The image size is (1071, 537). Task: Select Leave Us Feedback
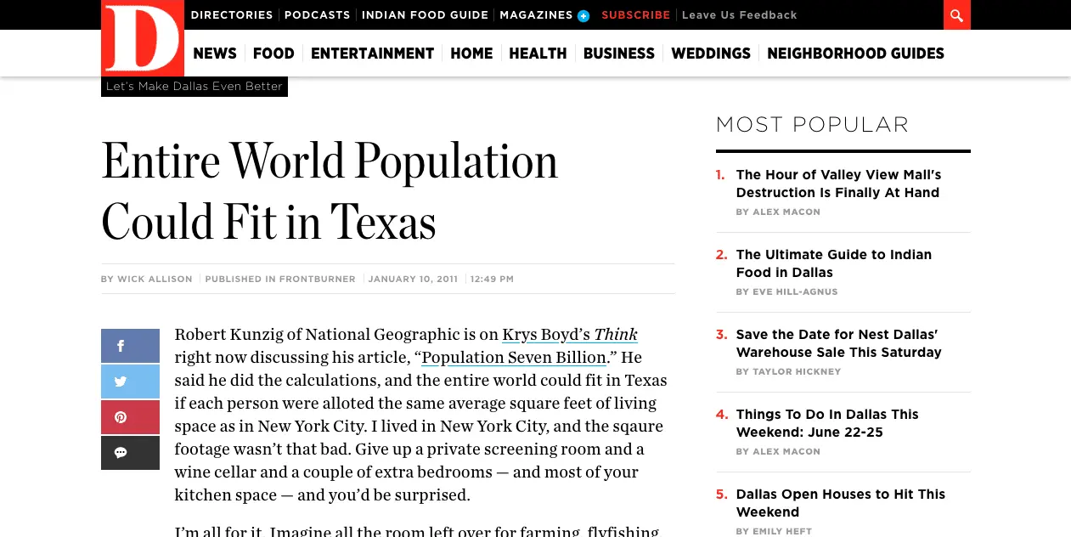(739, 15)
